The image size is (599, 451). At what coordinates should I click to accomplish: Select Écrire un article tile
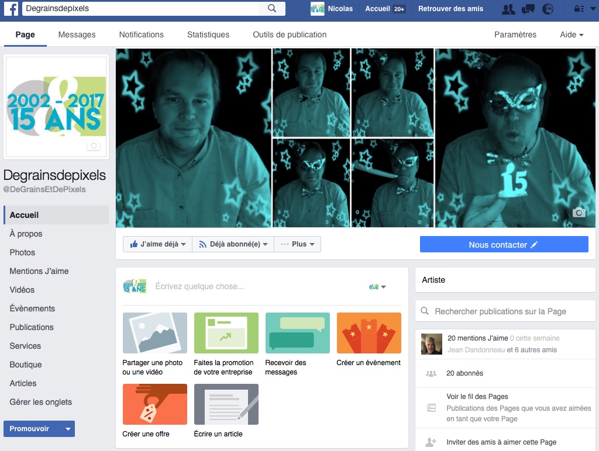[x=226, y=411]
